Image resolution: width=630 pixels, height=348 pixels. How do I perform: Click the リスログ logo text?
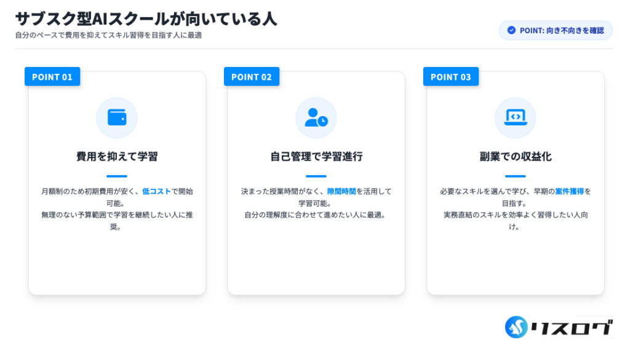point(572,327)
